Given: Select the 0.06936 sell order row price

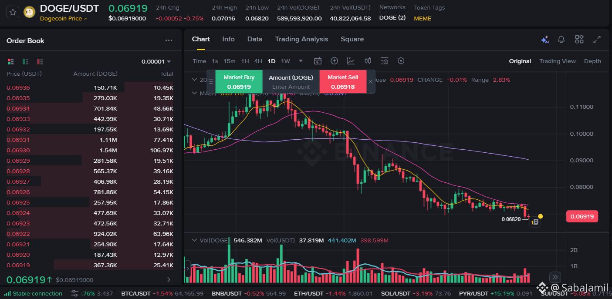Looking at the screenshot, I should (x=18, y=87).
